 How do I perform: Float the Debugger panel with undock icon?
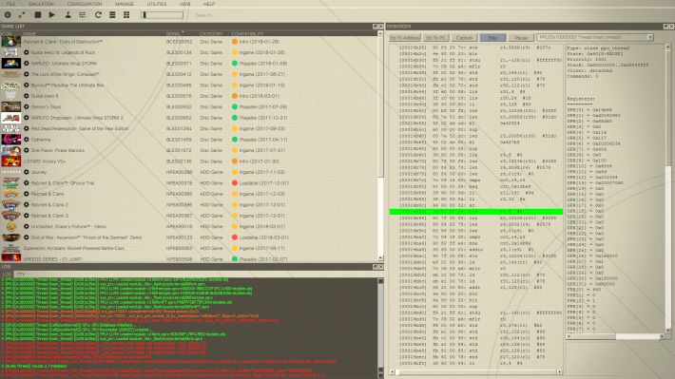[665, 27]
